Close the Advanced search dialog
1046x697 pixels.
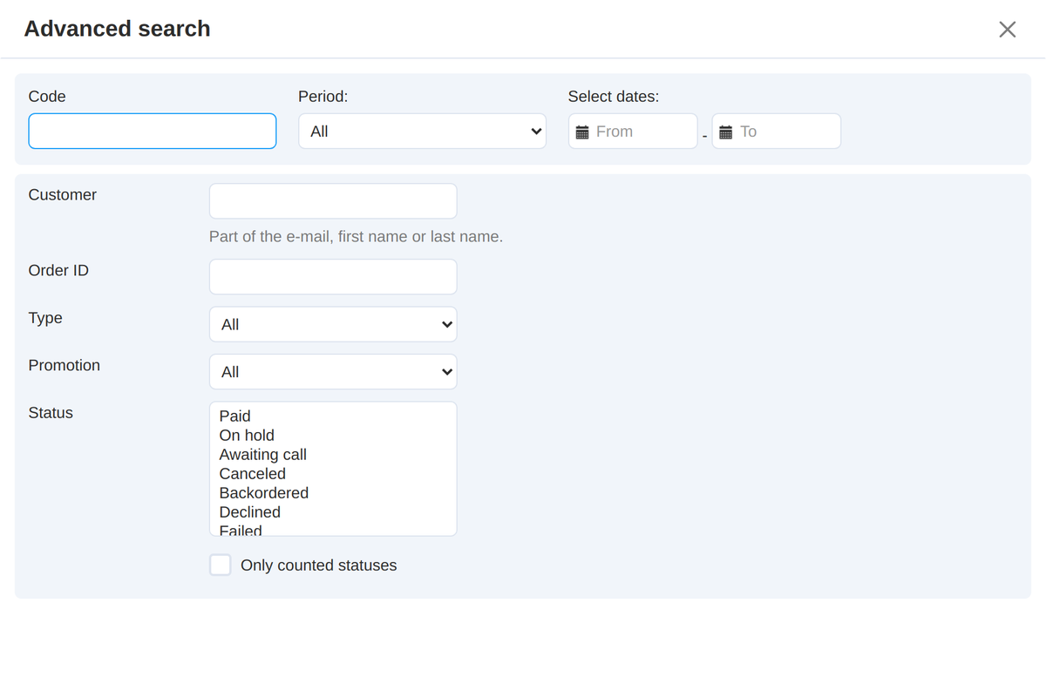(x=1008, y=30)
